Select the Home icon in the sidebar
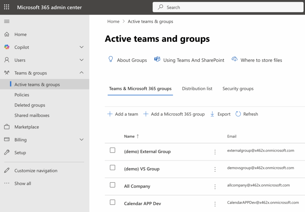This screenshot has width=305, height=212. [7, 34]
